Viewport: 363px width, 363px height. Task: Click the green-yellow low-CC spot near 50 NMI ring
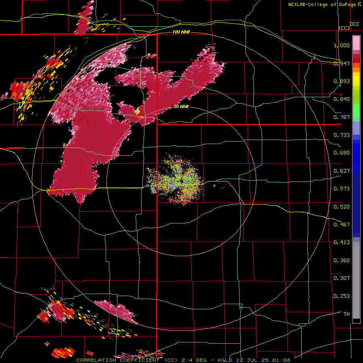pyautogui.click(x=138, y=111)
